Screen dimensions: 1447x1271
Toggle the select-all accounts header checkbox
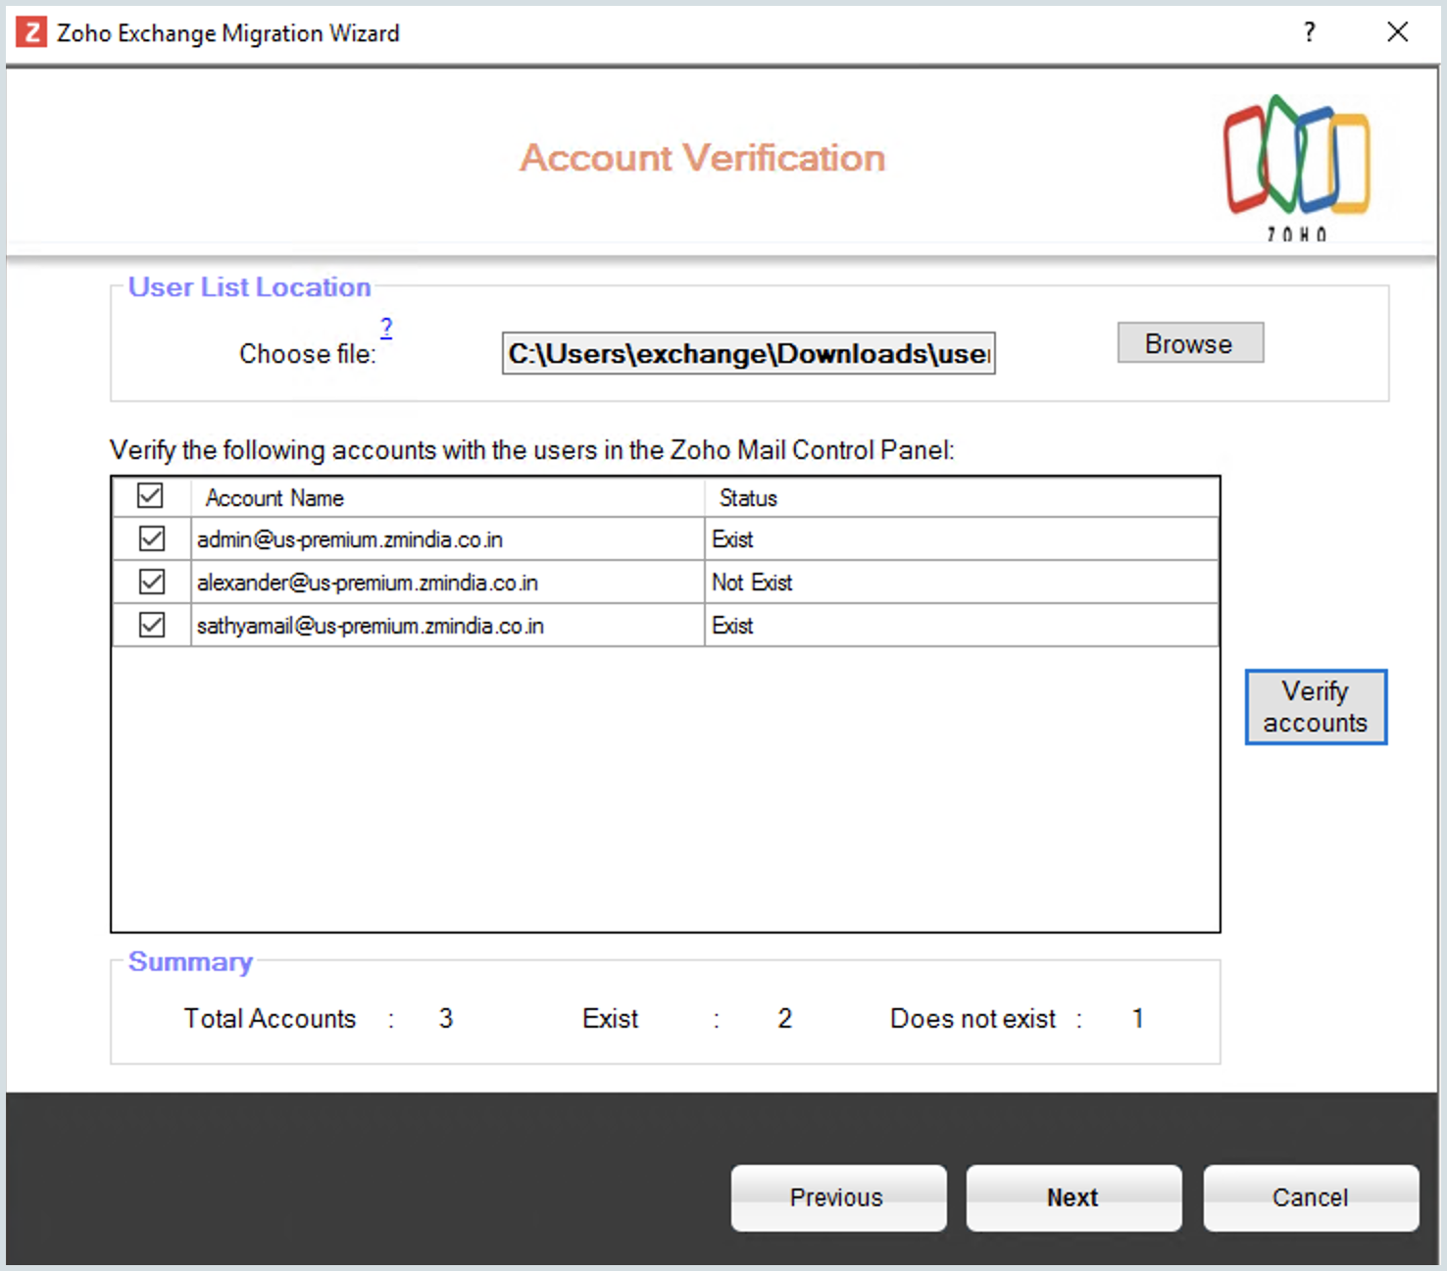(x=150, y=496)
